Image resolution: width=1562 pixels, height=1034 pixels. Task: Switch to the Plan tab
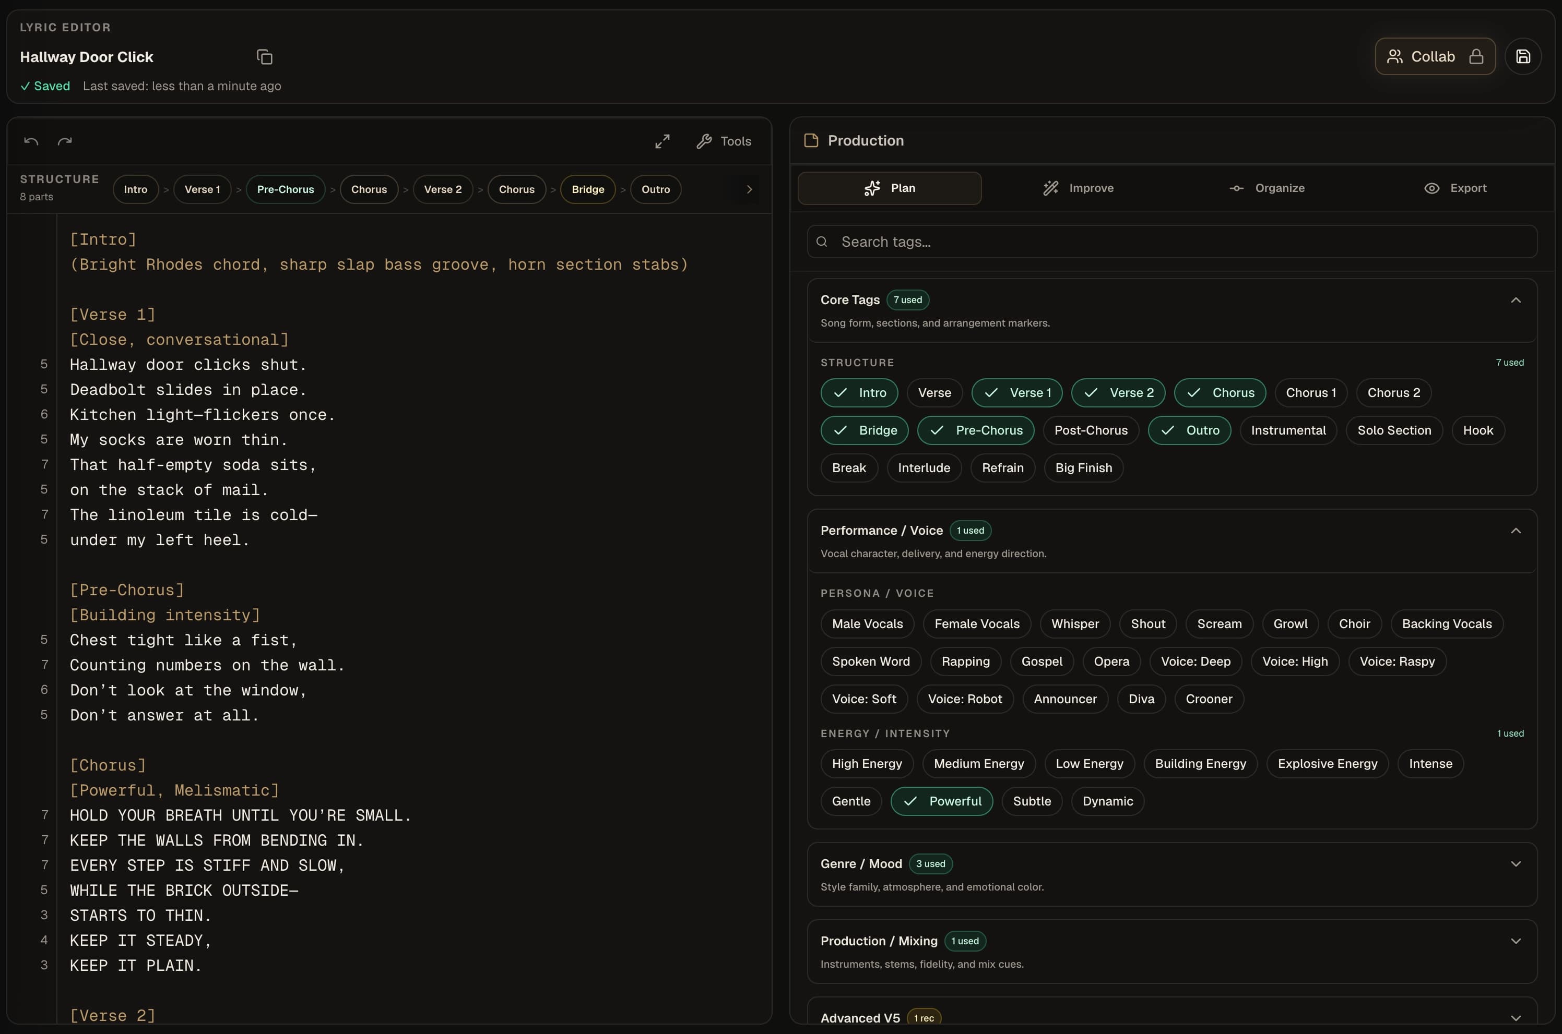coord(889,188)
